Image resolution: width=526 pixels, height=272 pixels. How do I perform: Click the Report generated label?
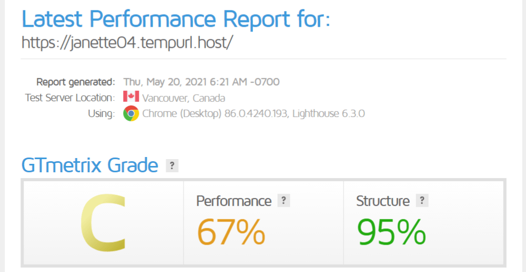coord(75,82)
